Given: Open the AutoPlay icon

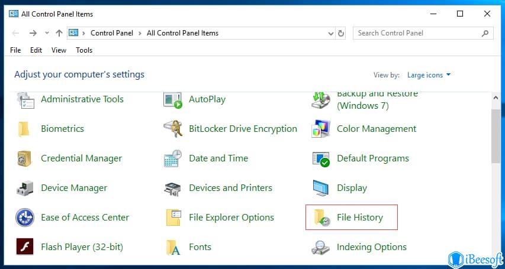Looking at the screenshot, I should pyautogui.click(x=173, y=100).
